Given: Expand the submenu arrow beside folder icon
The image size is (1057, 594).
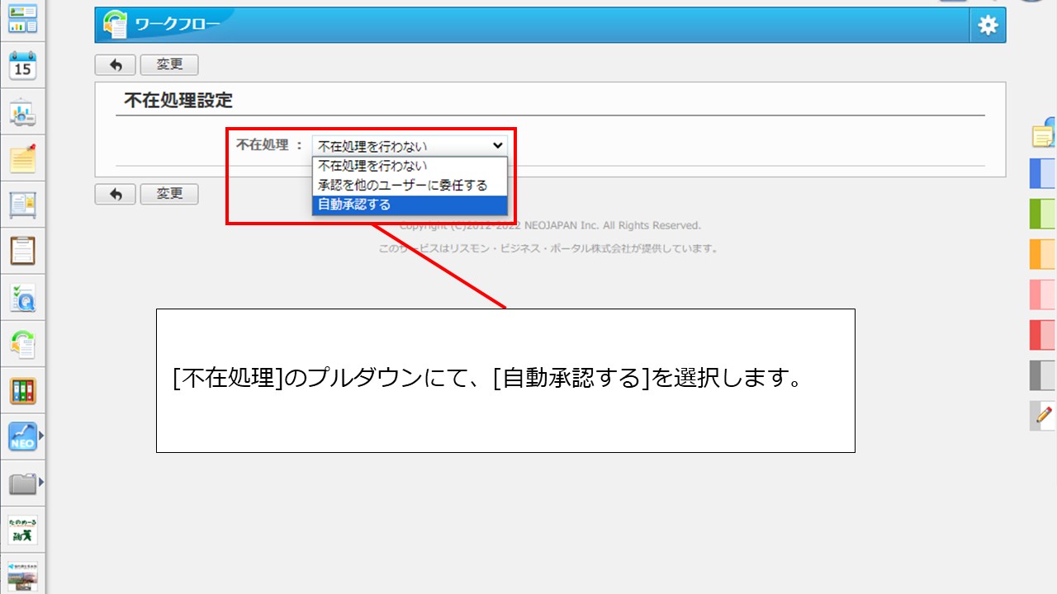Looking at the screenshot, I should pyautogui.click(x=41, y=482).
